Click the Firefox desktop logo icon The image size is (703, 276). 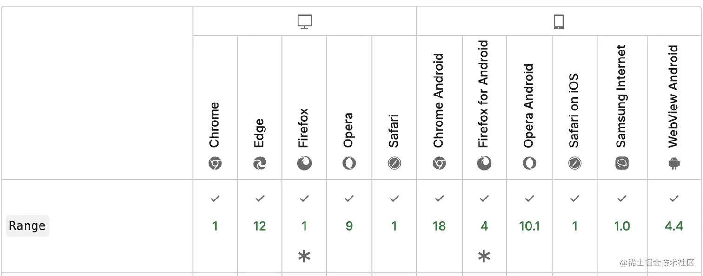tap(304, 163)
